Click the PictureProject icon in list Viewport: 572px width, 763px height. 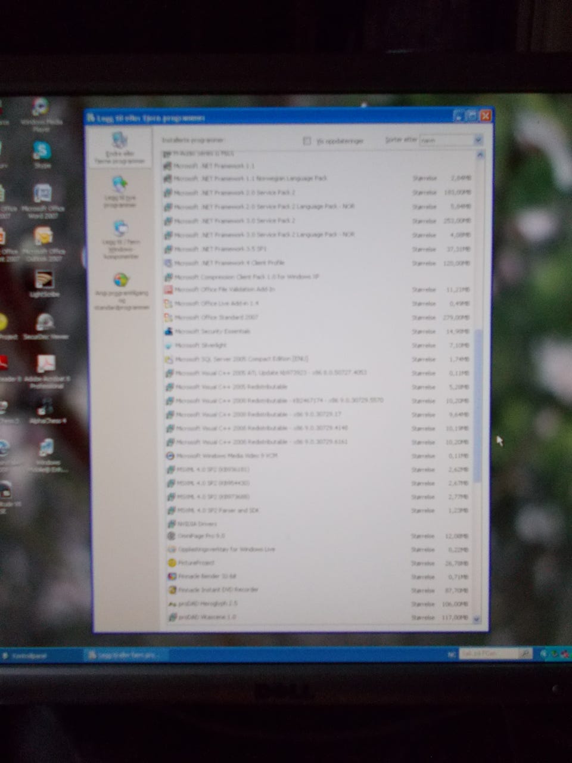pos(172,563)
